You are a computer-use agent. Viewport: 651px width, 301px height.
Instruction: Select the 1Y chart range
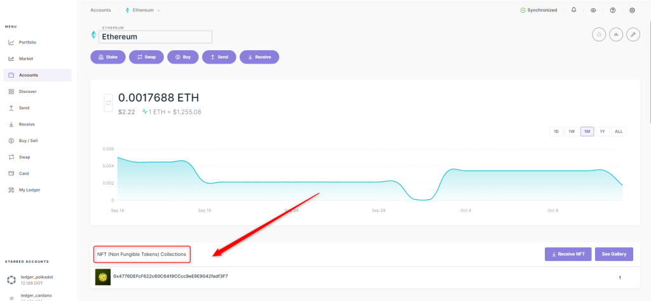coord(603,132)
